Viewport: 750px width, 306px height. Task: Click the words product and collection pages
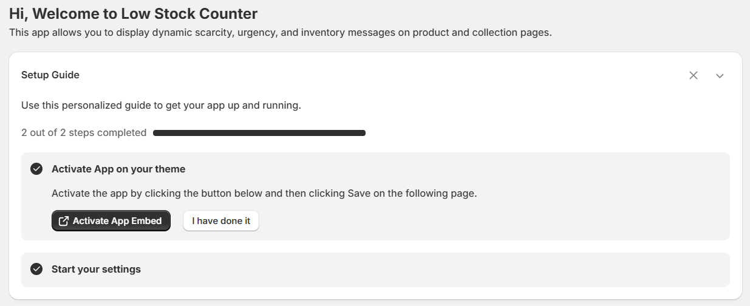(482, 33)
